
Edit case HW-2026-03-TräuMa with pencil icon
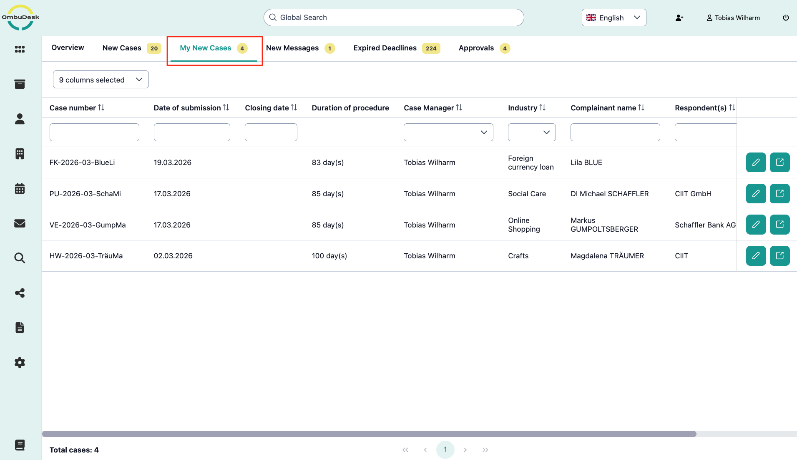point(756,256)
